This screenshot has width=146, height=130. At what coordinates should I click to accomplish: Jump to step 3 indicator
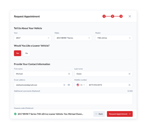click(121, 16)
